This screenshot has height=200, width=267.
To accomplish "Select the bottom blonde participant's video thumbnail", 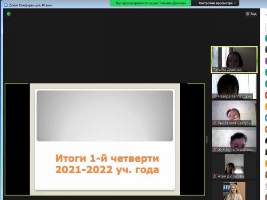I will (x=234, y=191).
